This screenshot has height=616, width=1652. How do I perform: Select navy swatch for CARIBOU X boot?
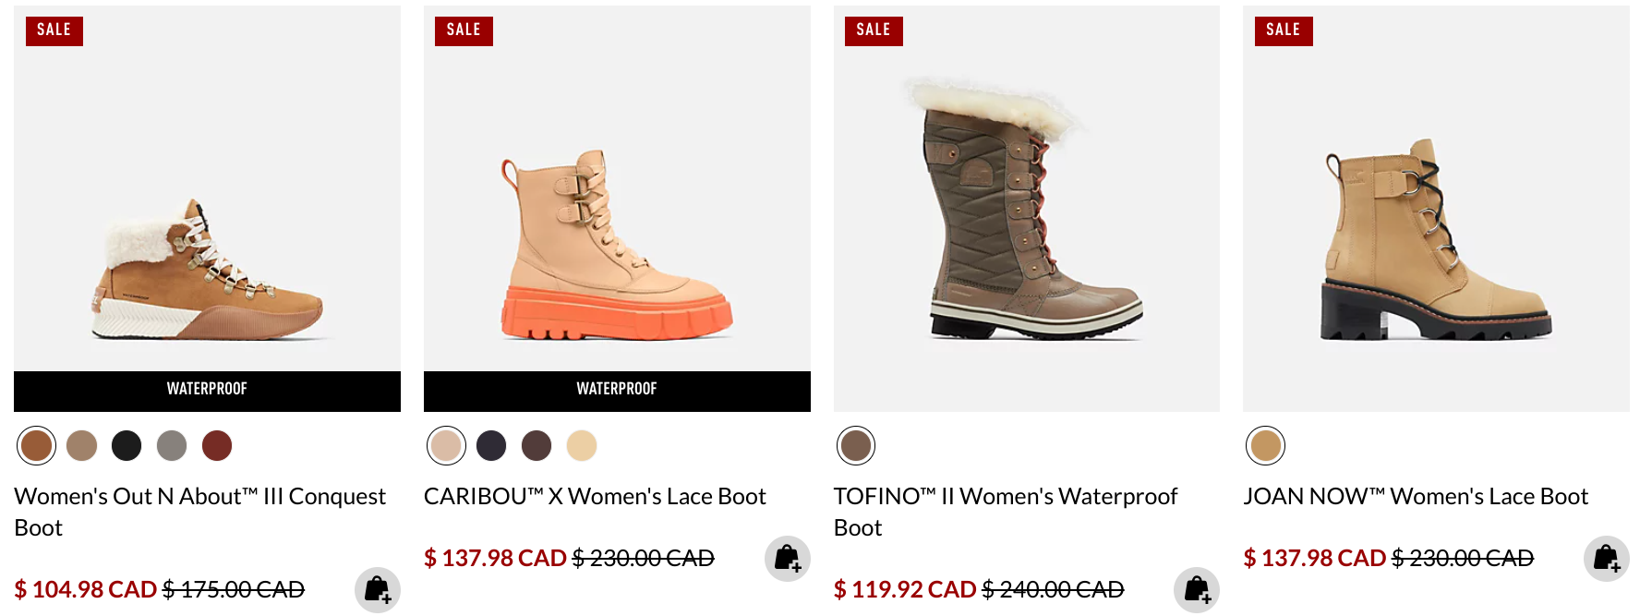pos(491,445)
